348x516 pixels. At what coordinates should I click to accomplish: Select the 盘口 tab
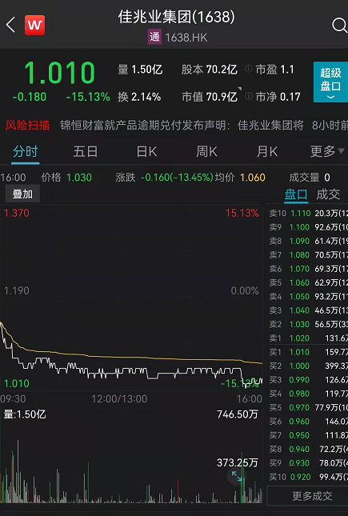(296, 194)
